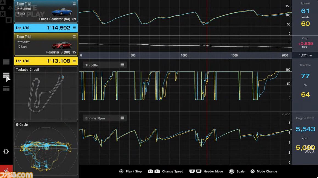
Task: Click the 500 mark on distance ruler
Action: 133,55
